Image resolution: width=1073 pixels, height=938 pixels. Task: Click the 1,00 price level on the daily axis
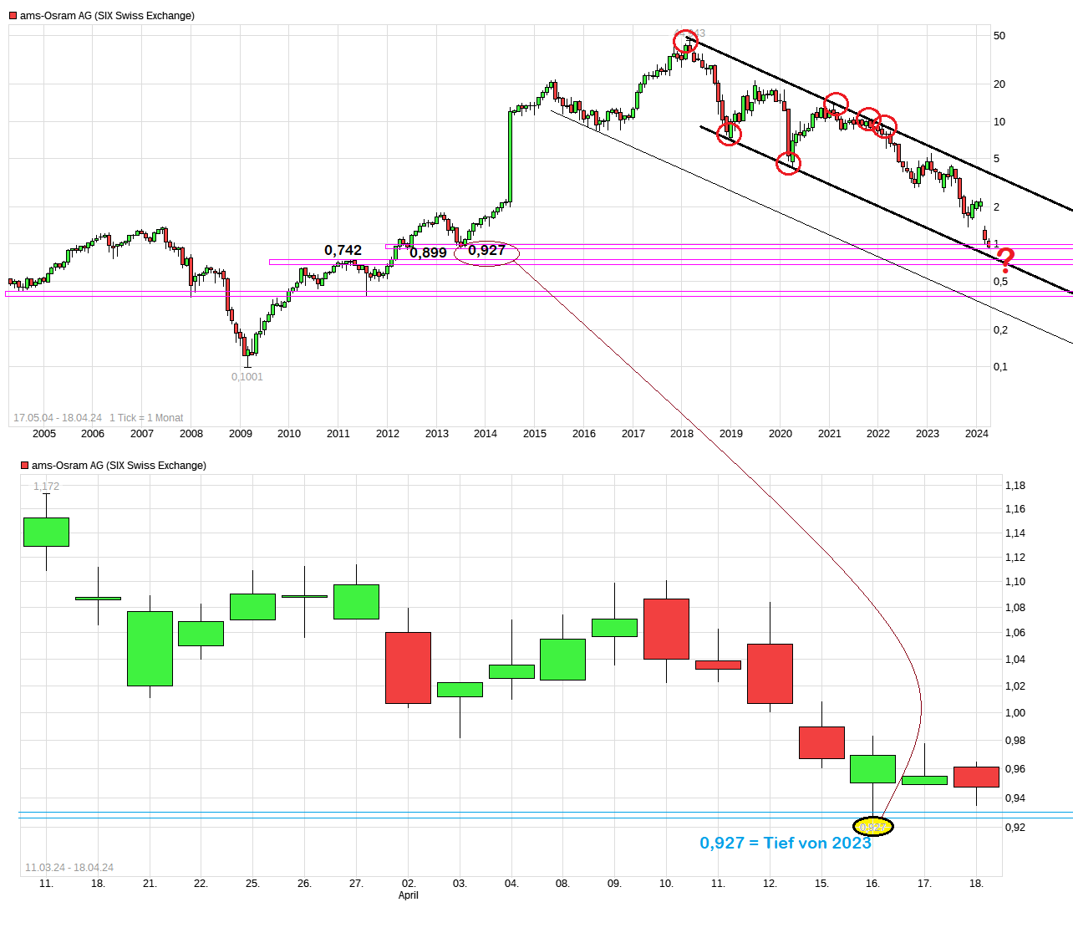coord(1015,713)
